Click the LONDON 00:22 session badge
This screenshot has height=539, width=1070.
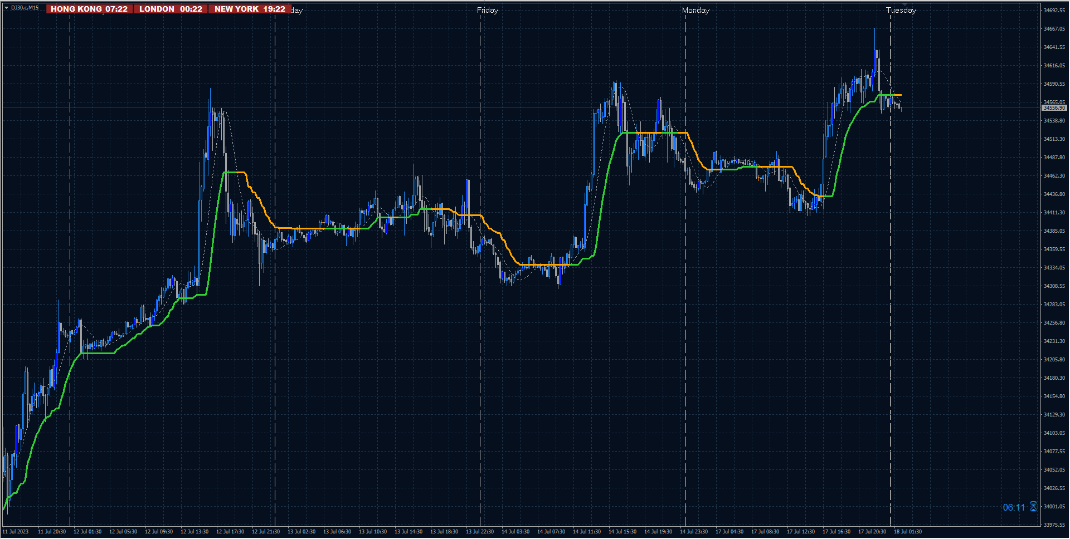click(x=171, y=9)
